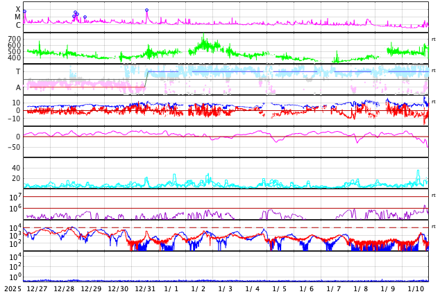Click the -50 tick on magenta index plot
This screenshot has height=294, width=440.
tap(13, 147)
